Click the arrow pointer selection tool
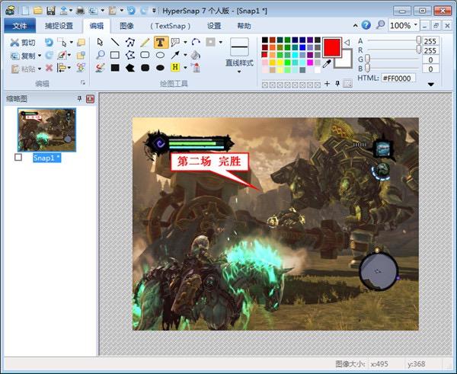The image size is (457, 374). (100, 42)
